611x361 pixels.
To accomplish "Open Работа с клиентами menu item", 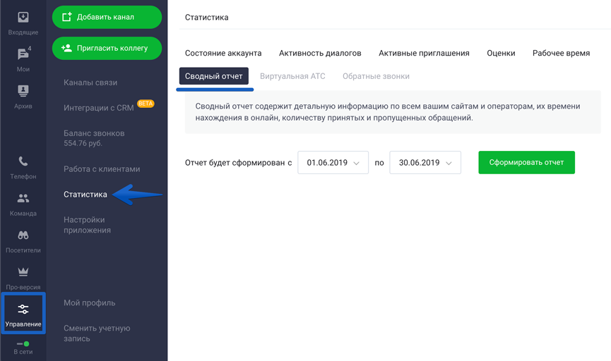I will tap(102, 169).
